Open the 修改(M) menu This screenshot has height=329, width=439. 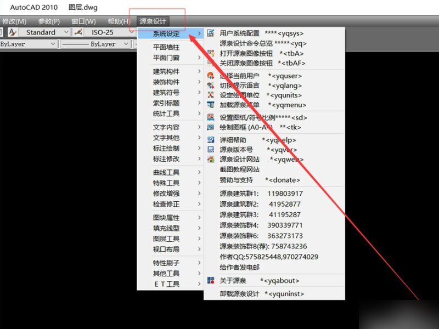14,21
